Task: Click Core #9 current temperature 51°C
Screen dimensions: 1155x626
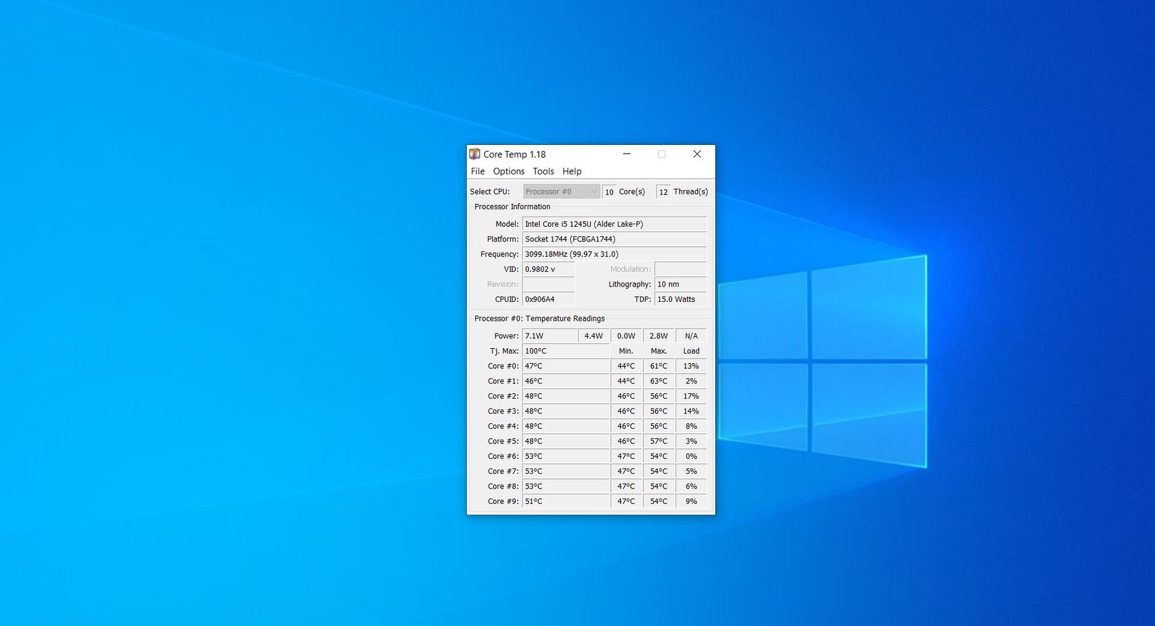Action: coord(566,501)
